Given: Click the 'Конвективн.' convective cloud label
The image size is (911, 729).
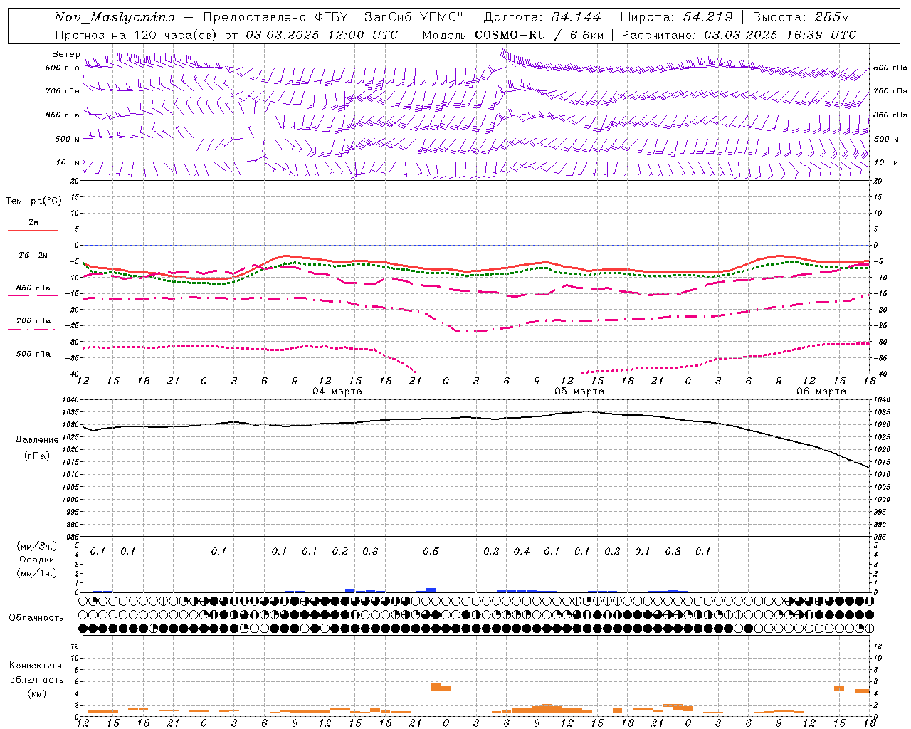Looking at the screenshot, I should (36, 666).
